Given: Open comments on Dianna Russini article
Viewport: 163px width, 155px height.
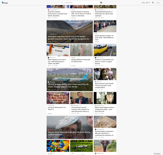Looking at the screenshot, I should pos(102,89).
